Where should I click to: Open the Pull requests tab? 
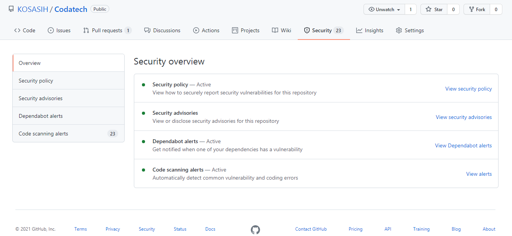tap(107, 30)
